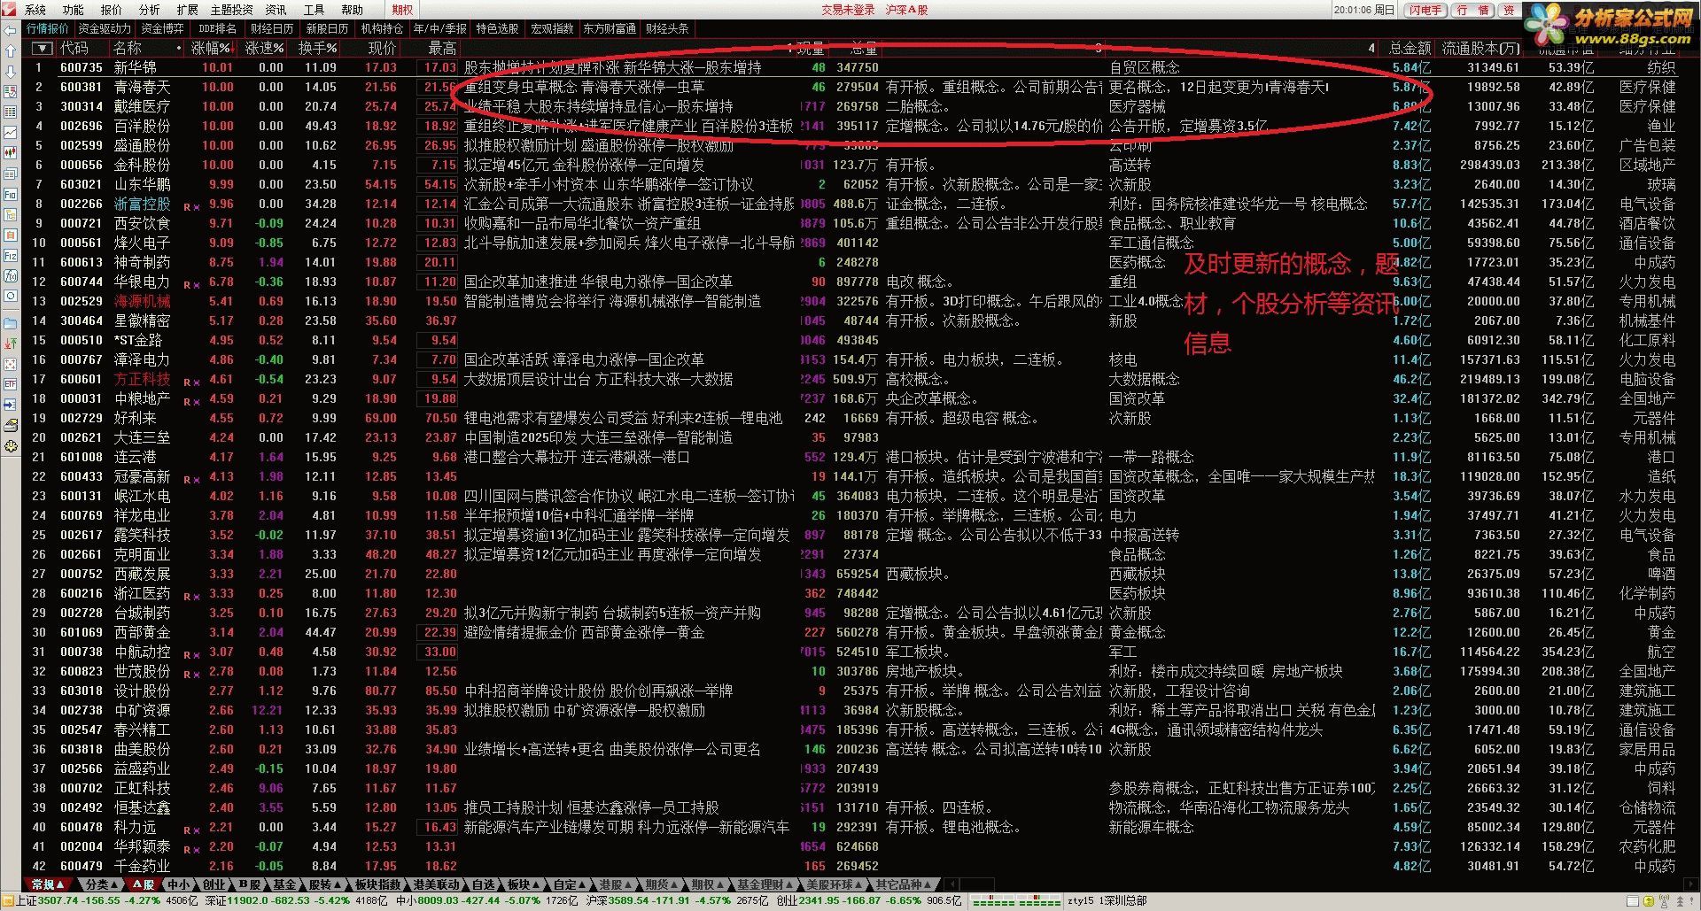This screenshot has width=1701, height=911.
Task: Click the down arrow icon in left sidebar
Action: tap(11, 71)
